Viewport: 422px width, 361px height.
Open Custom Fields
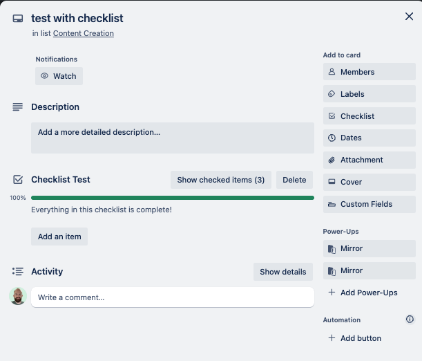tap(370, 204)
